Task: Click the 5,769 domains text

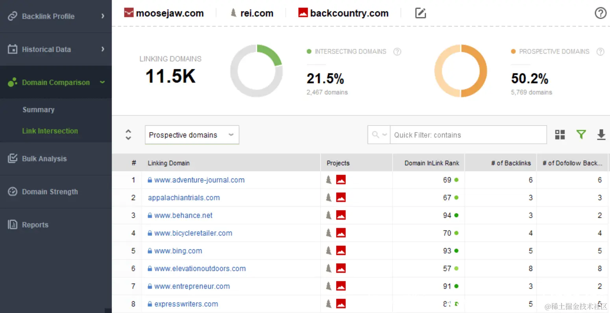Action: click(531, 92)
